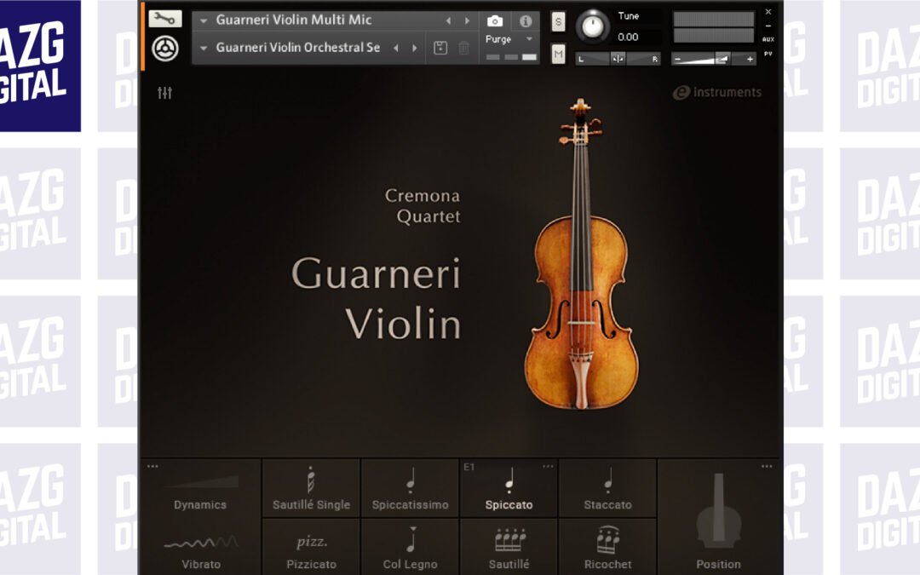This screenshot has height=575, width=920.
Task: Go to the next snapshot arrow
Action: 414,48
